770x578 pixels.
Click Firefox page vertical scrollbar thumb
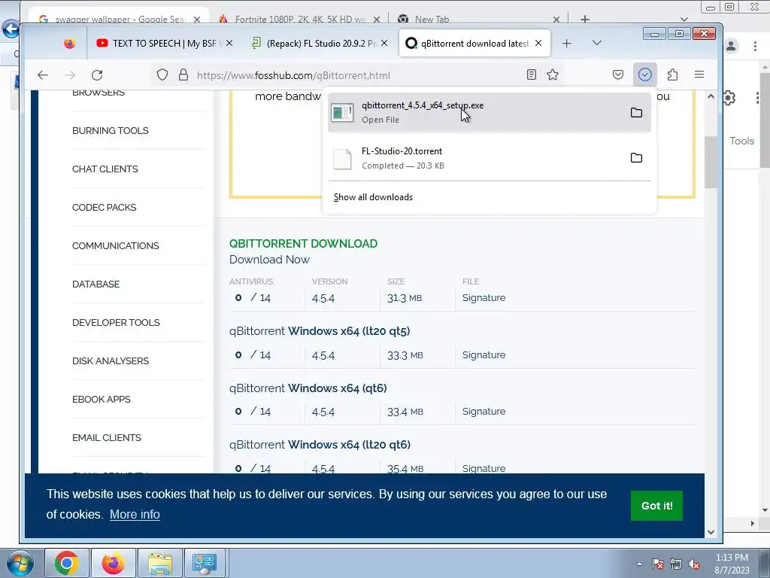tap(710, 161)
